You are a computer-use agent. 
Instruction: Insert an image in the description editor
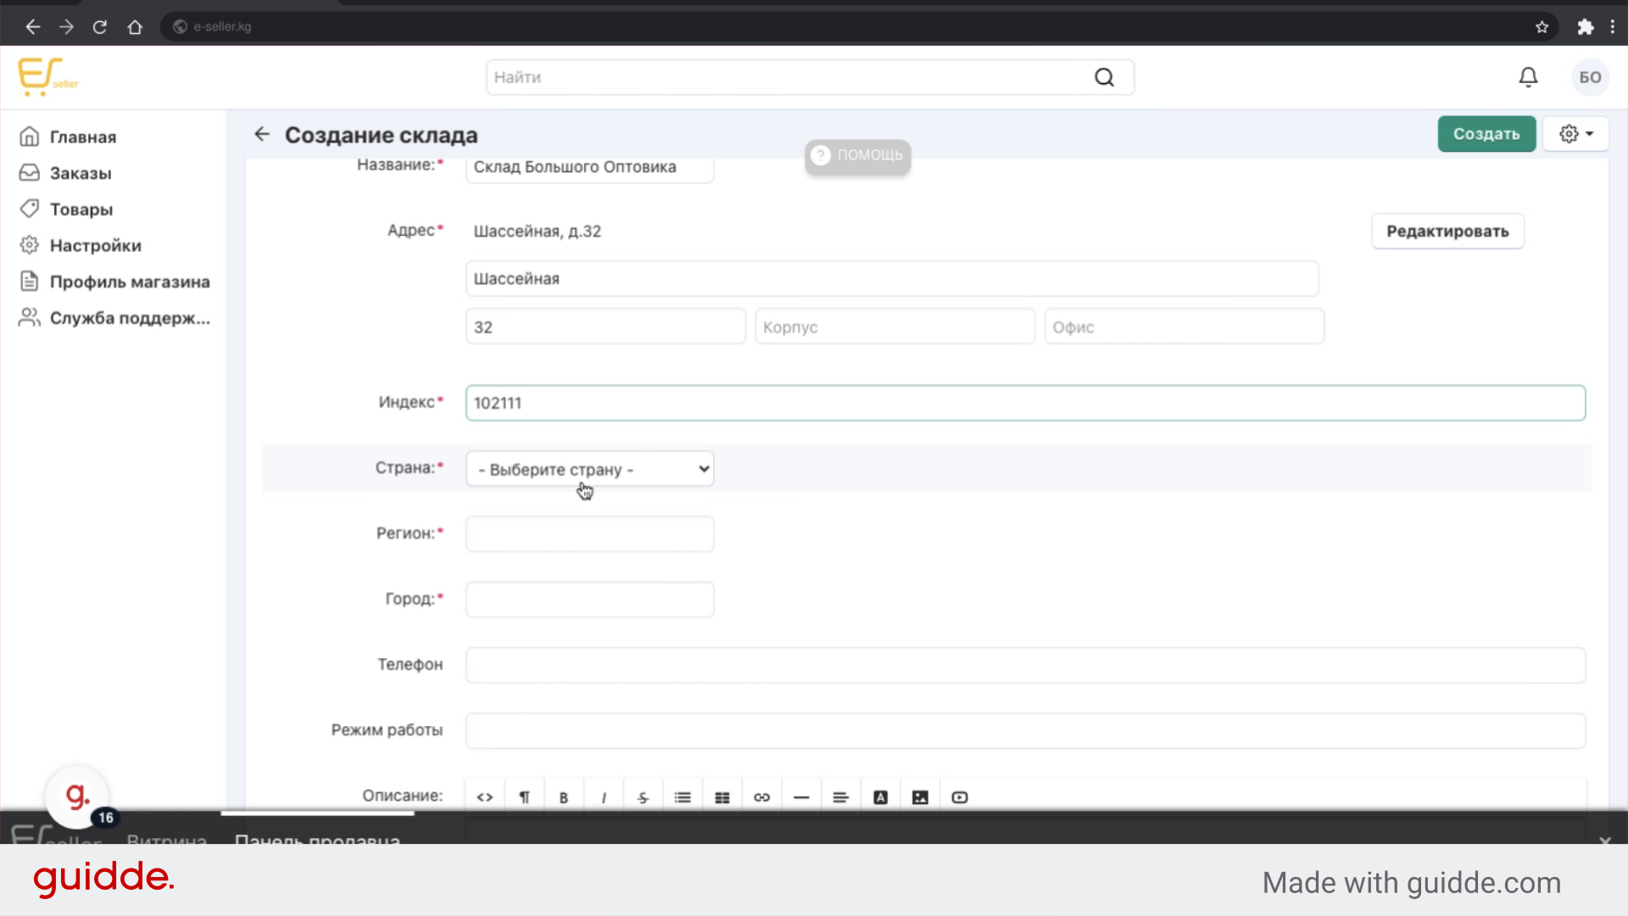920,797
